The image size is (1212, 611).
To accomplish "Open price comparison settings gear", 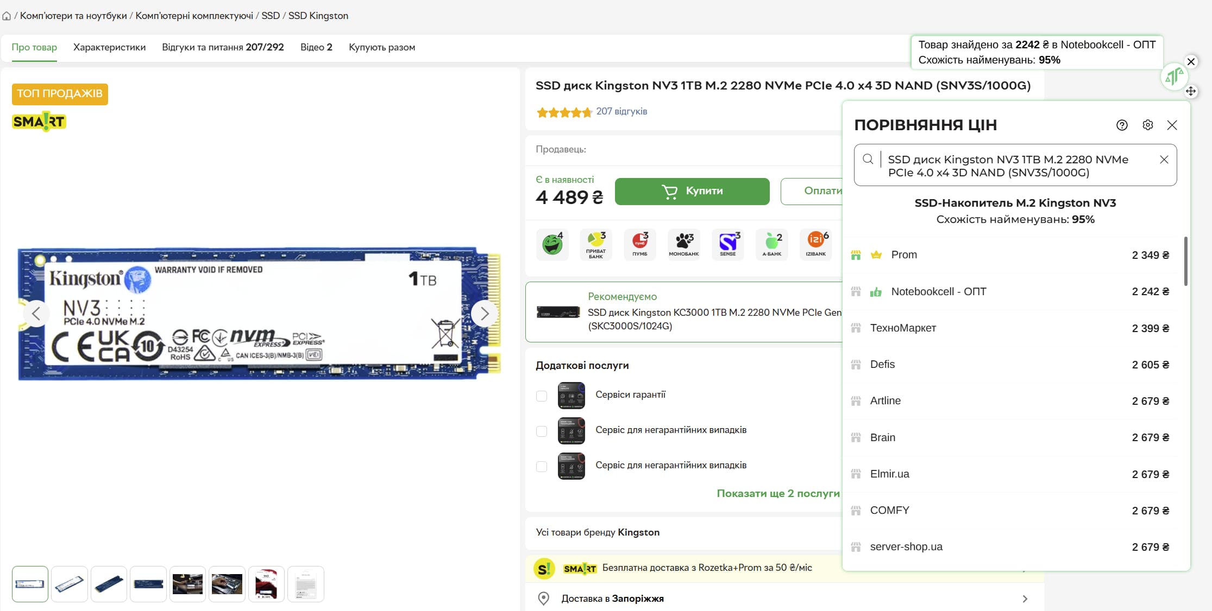I will coord(1147,125).
